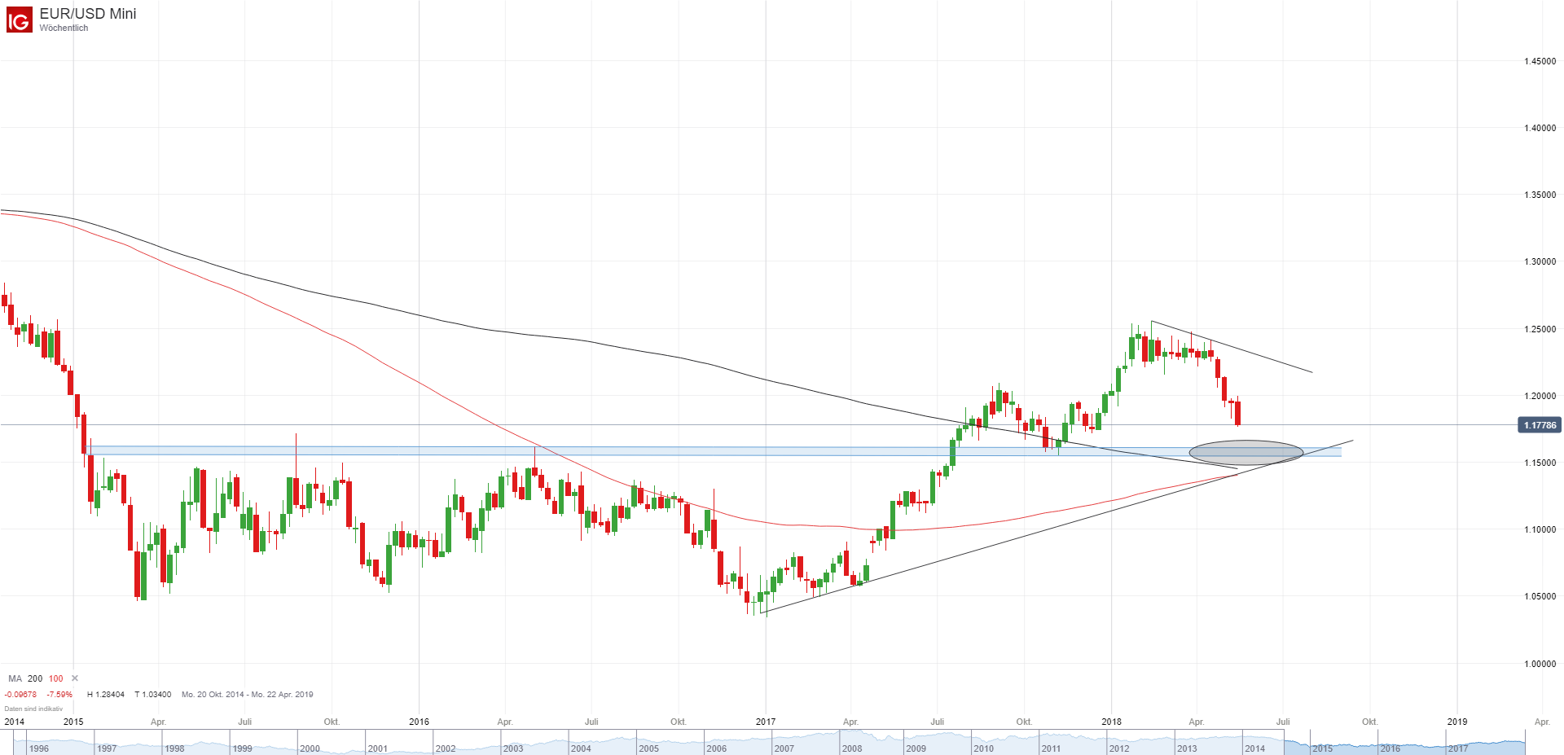1564x755 pixels.
Task: Click 2016 in the navigator strip
Action: 1390,748
